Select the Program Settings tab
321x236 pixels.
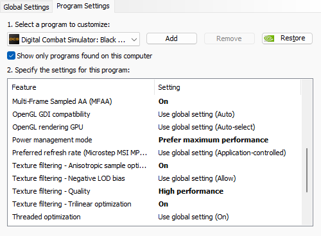(x=83, y=6)
